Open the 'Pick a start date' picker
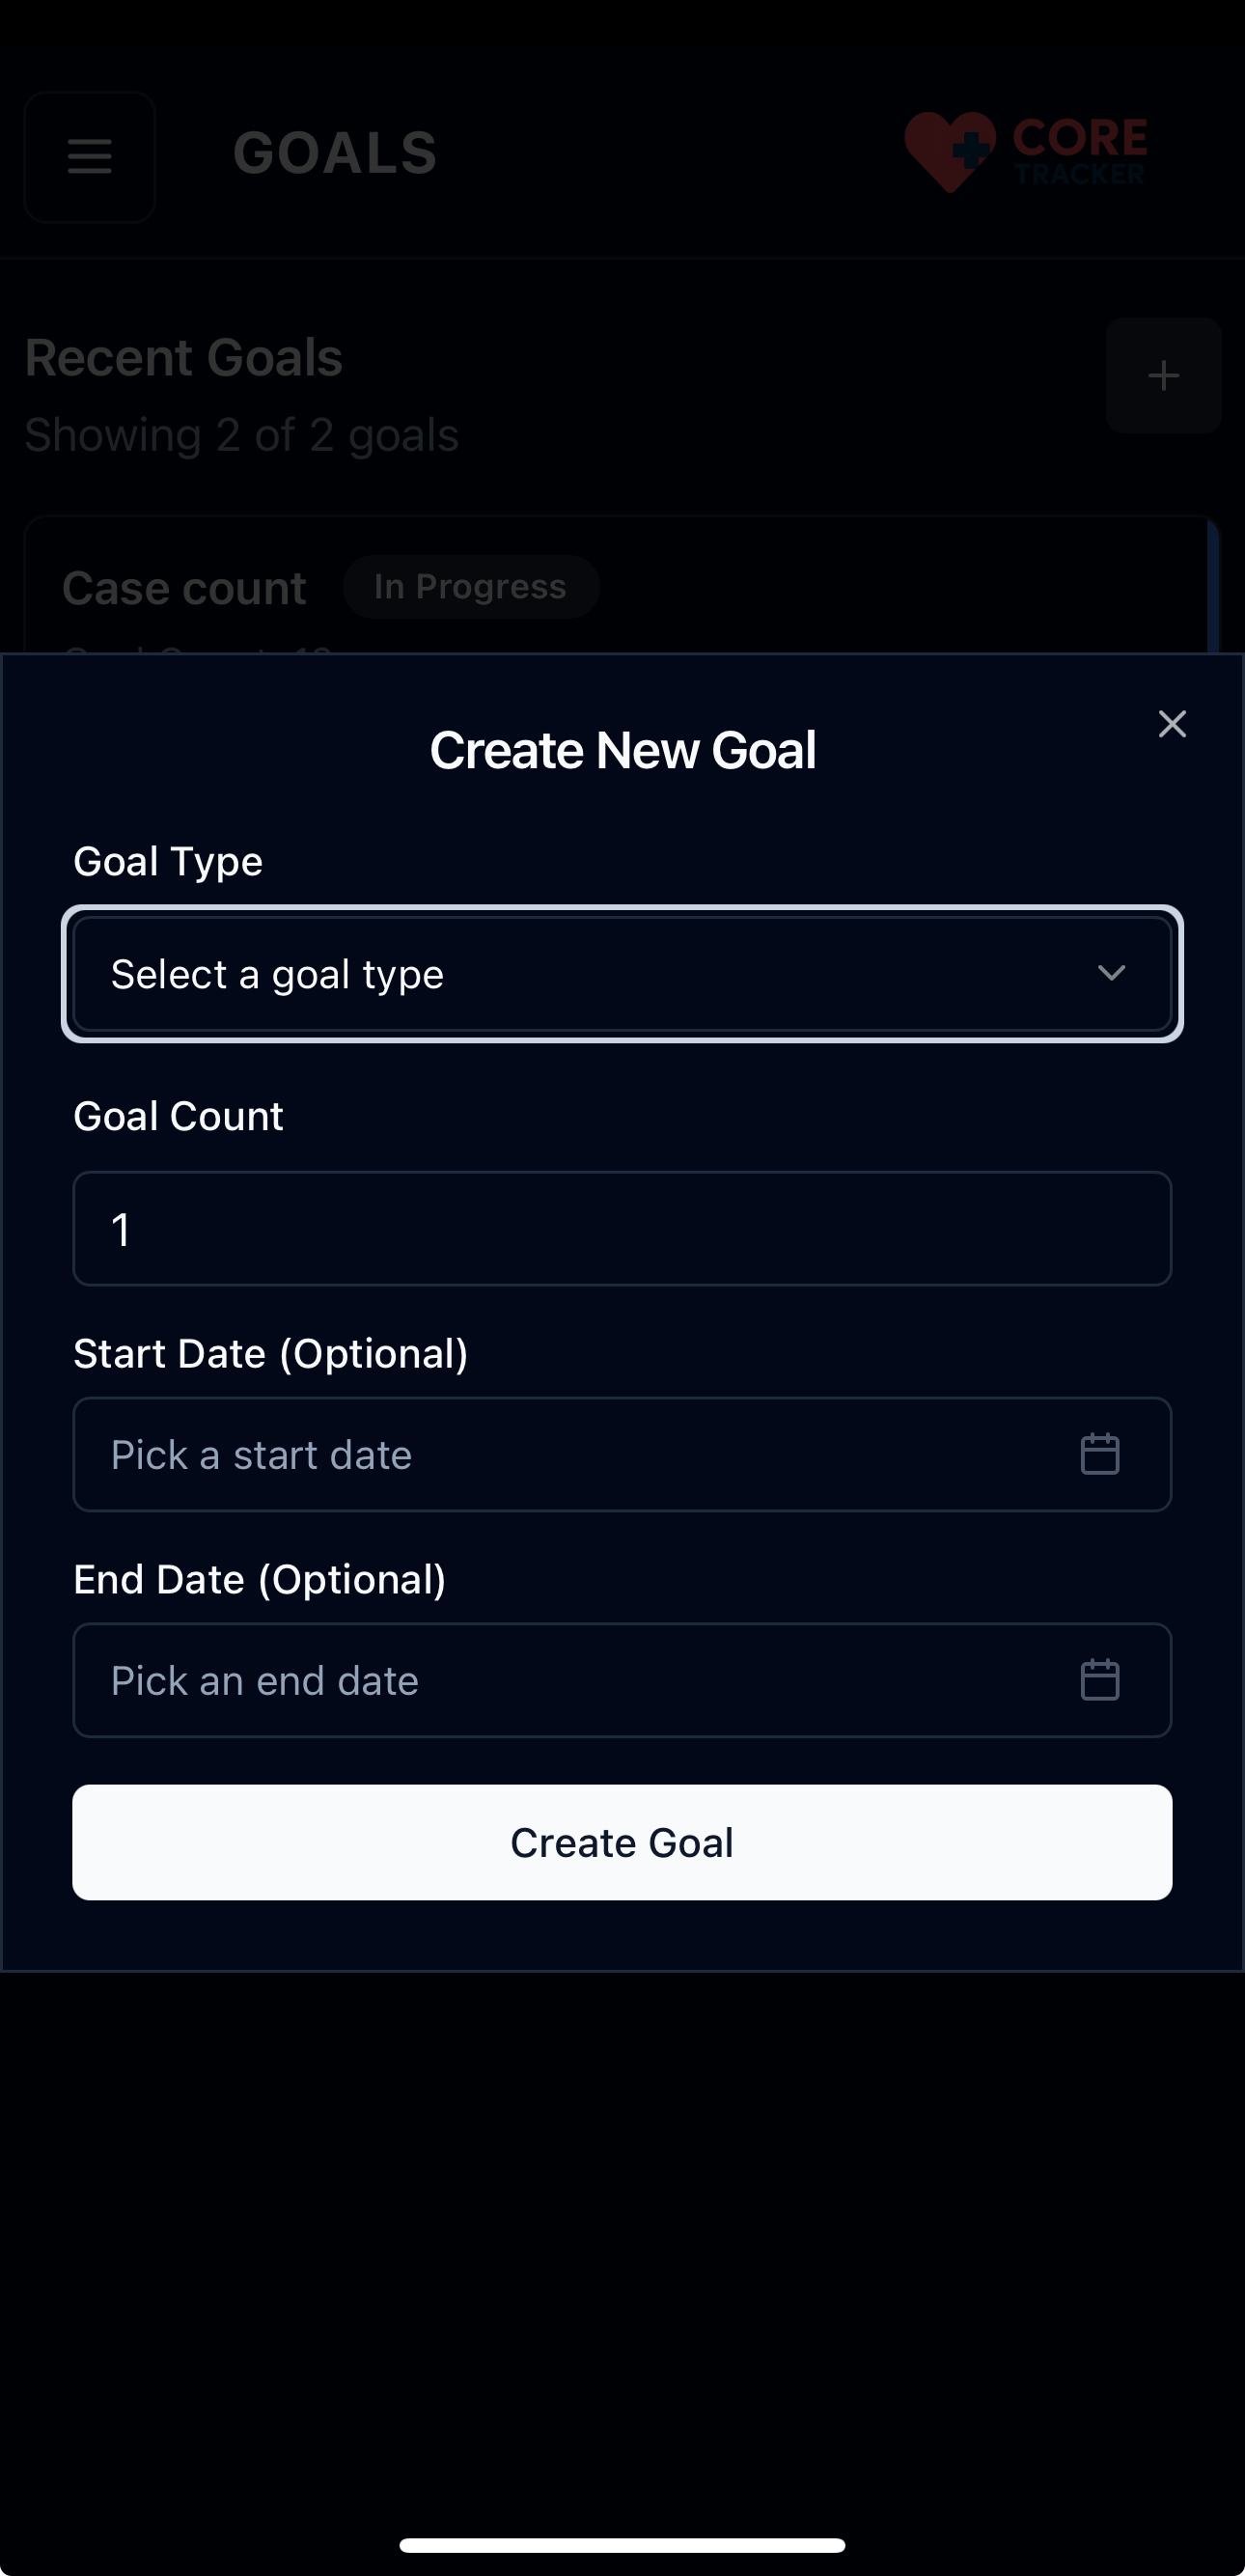Viewport: 1245px width, 2576px height. 580,1454
